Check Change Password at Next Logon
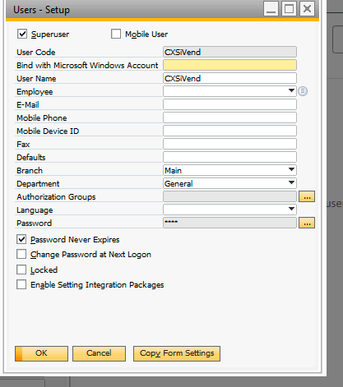343x387 pixels. (x=21, y=254)
